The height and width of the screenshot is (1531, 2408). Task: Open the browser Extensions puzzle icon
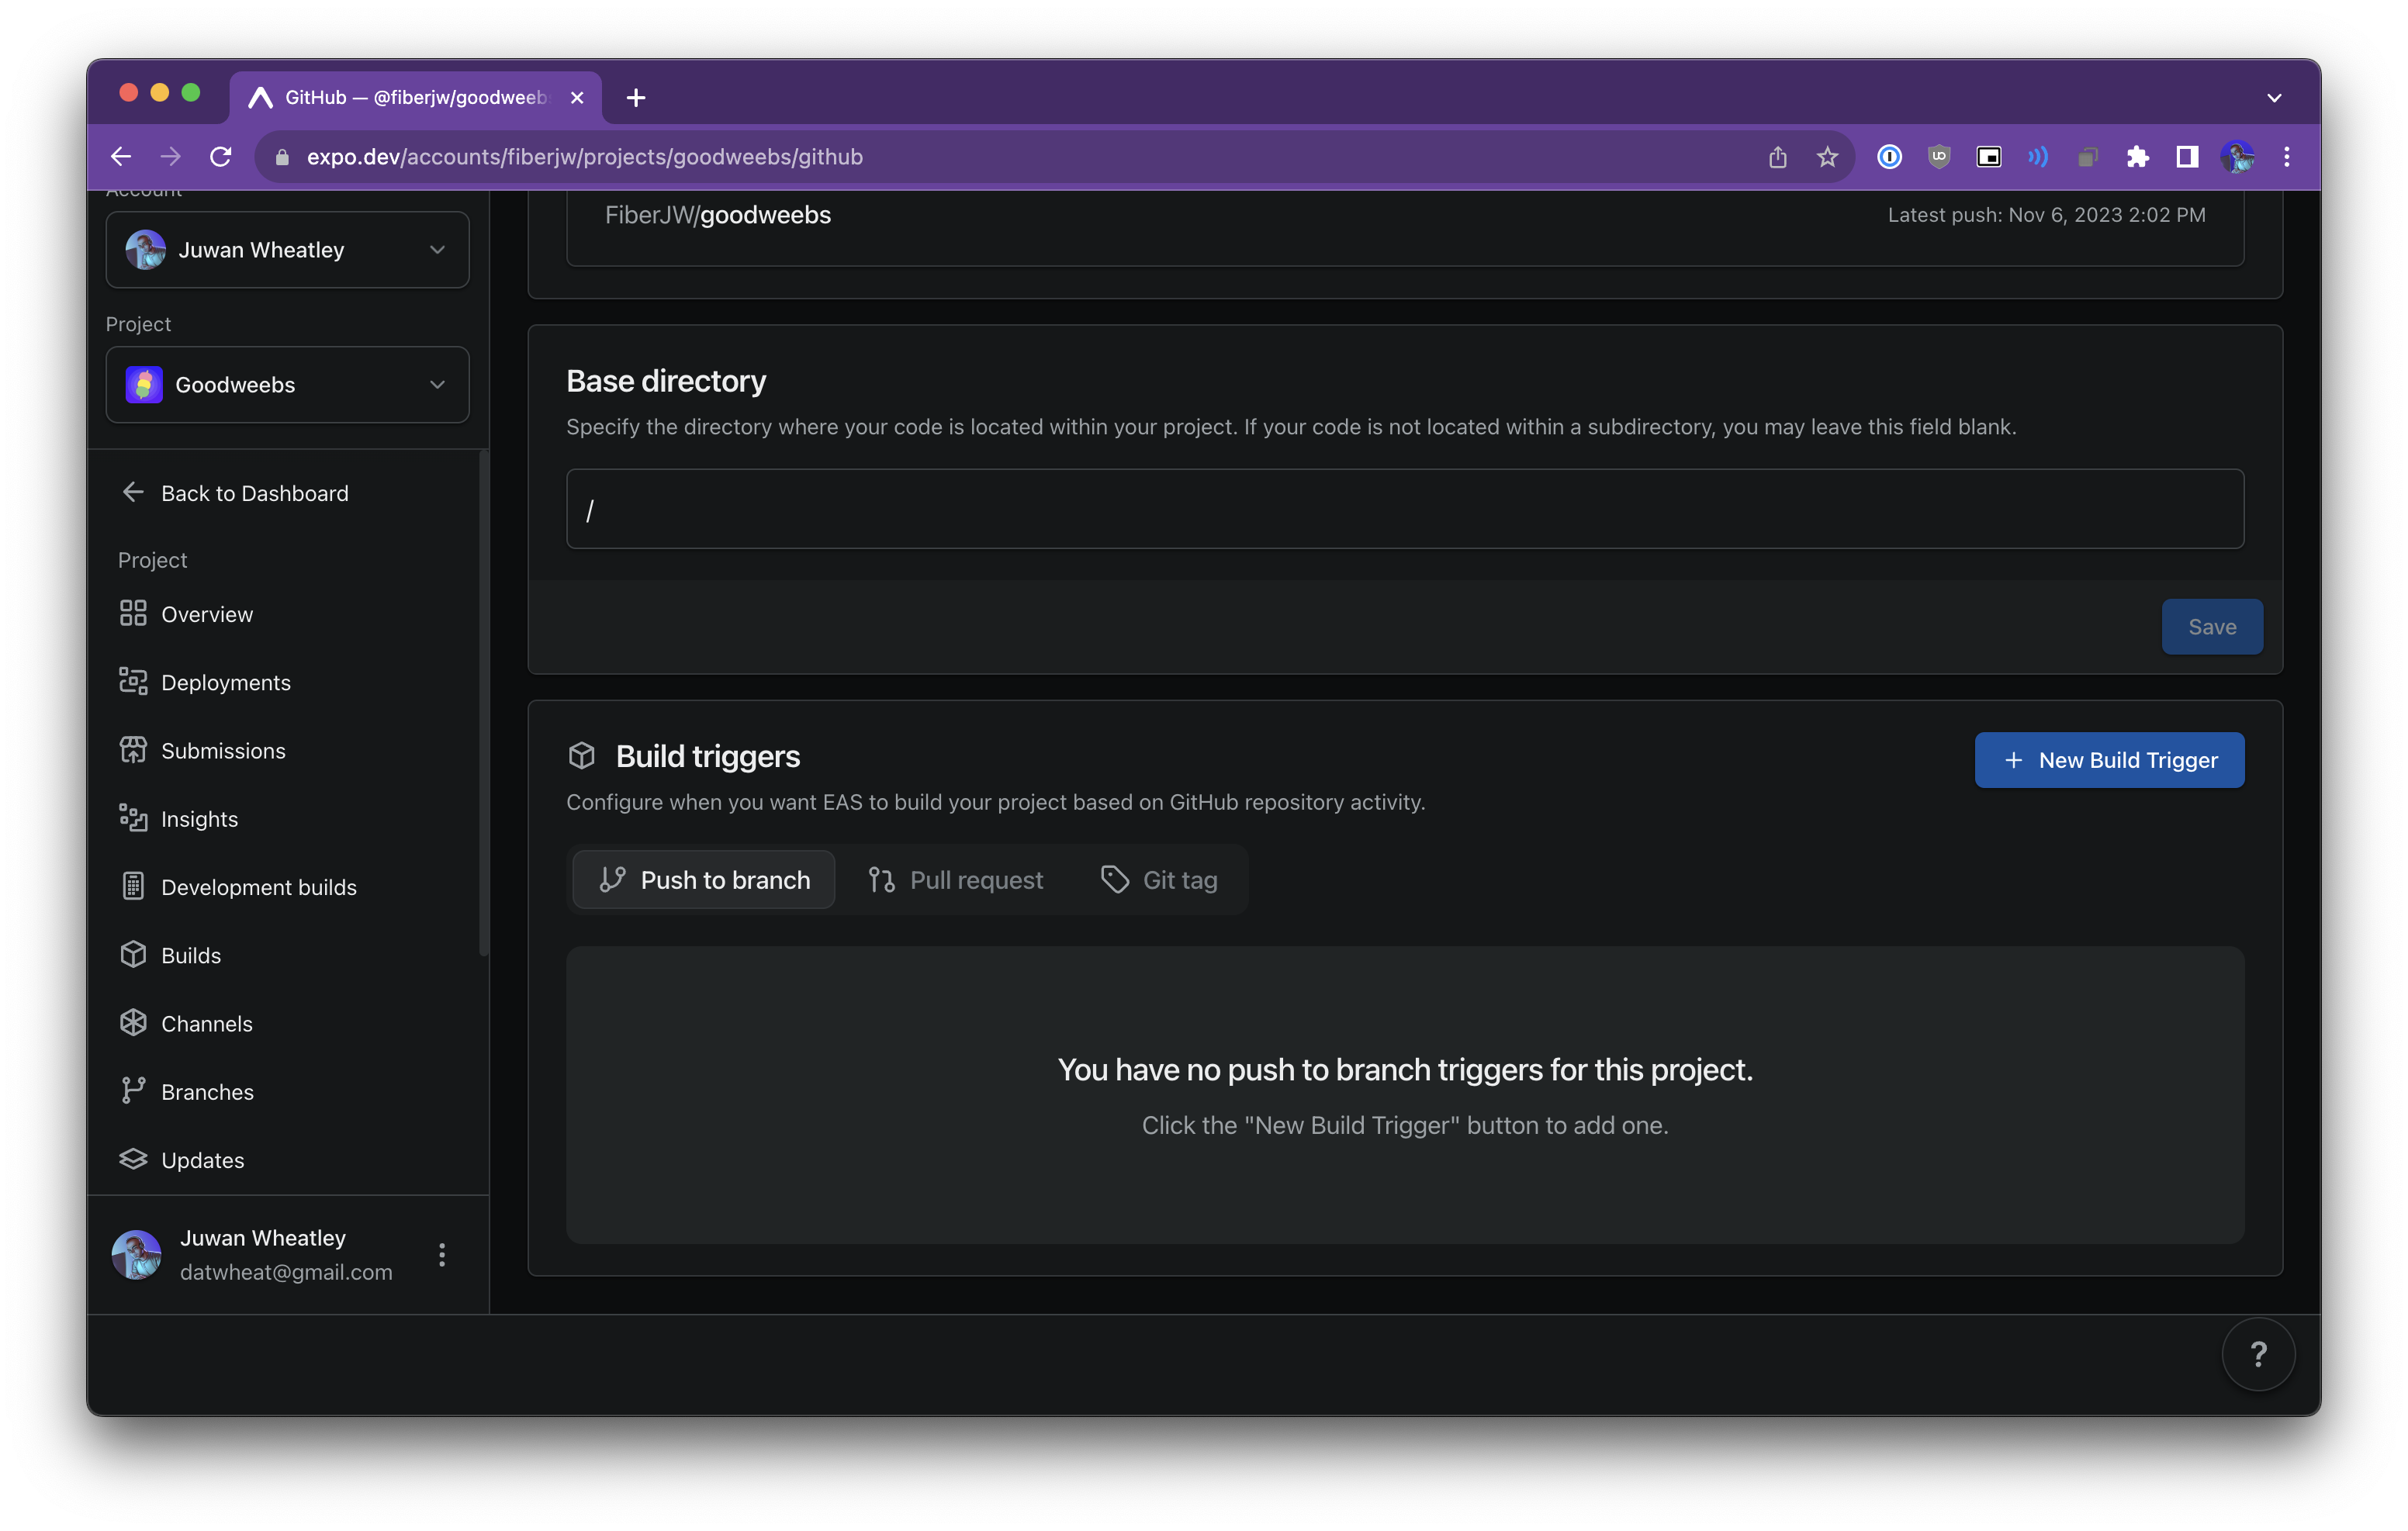pyautogui.click(x=2138, y=157)
